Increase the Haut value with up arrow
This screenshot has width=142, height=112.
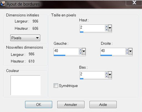coord(106,27)
